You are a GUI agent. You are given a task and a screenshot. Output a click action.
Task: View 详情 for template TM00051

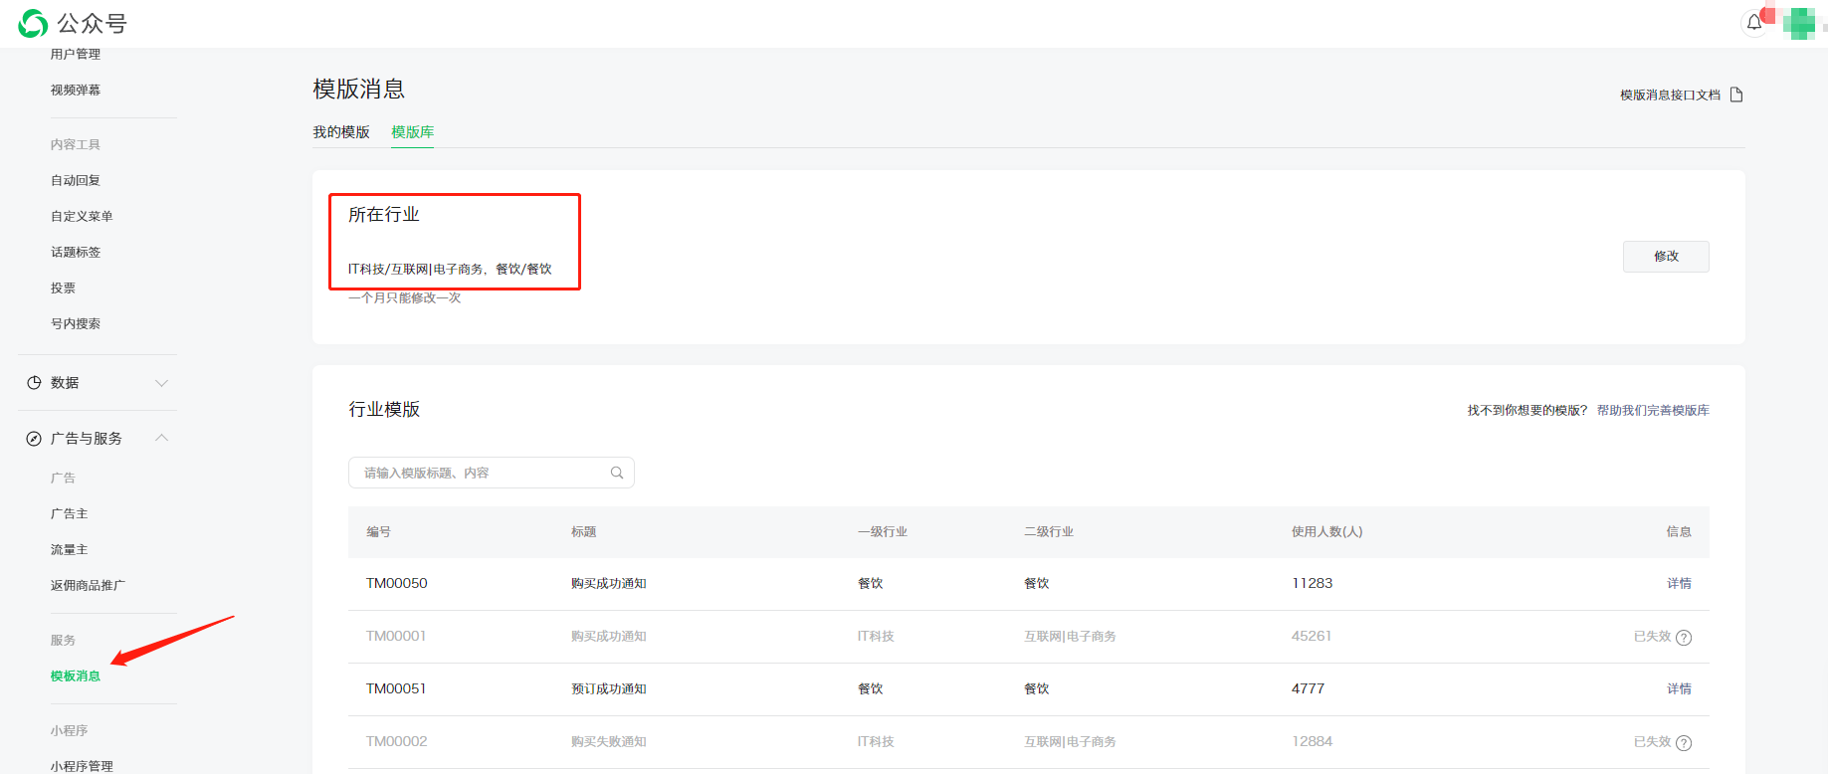(1679, 689)
